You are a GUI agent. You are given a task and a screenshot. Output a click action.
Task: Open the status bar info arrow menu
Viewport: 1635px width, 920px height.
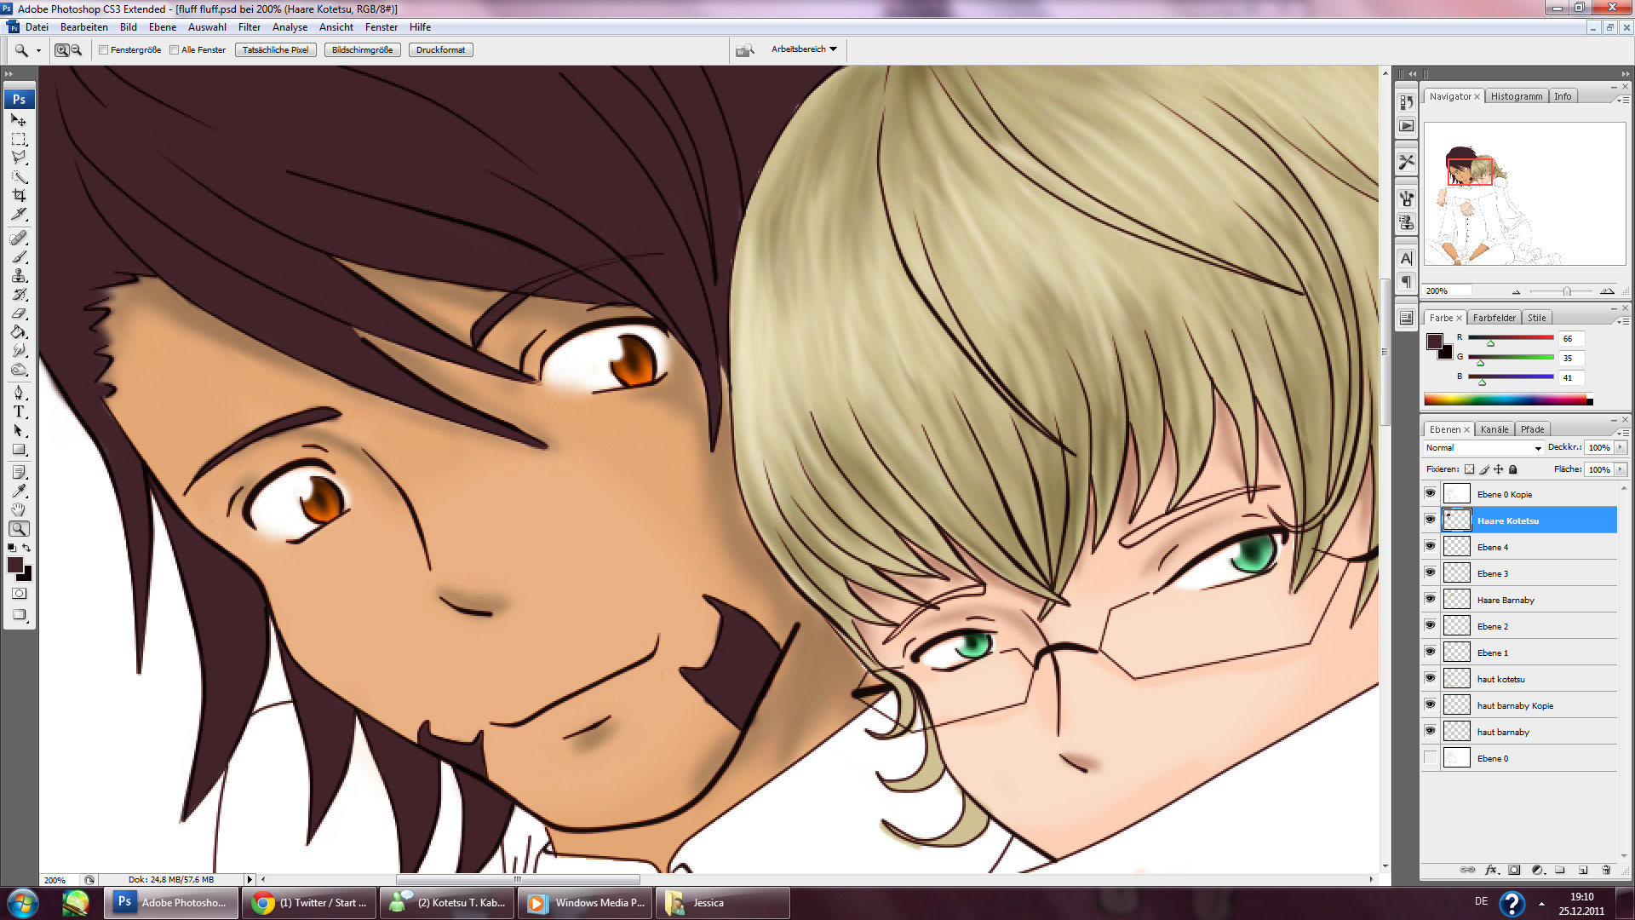tap(250, 879)
